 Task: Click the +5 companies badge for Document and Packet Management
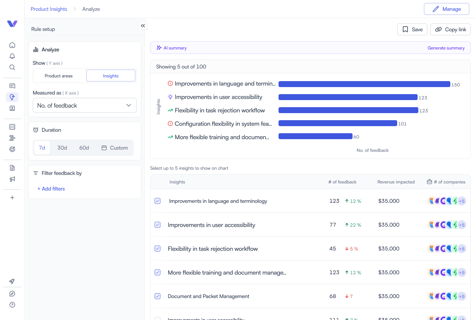(461, 296)
